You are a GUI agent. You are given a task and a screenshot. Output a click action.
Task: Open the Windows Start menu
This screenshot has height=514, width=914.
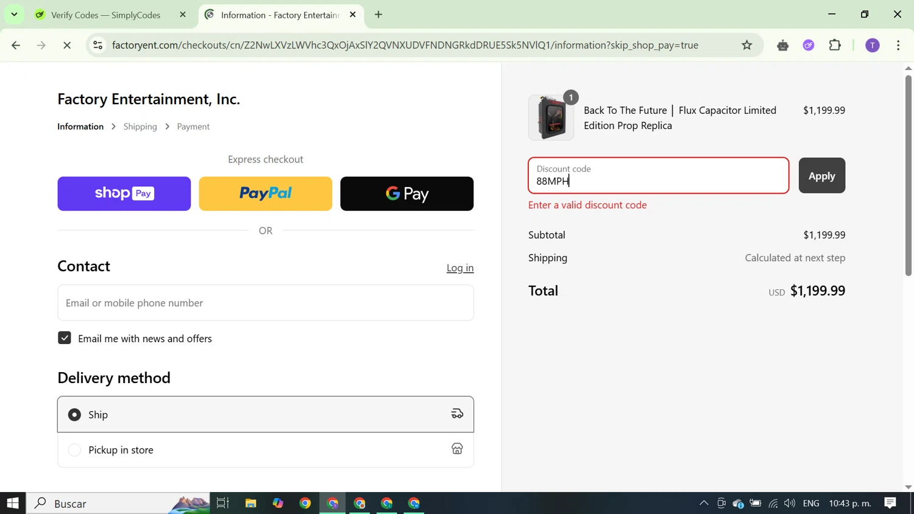click(13, 503)
